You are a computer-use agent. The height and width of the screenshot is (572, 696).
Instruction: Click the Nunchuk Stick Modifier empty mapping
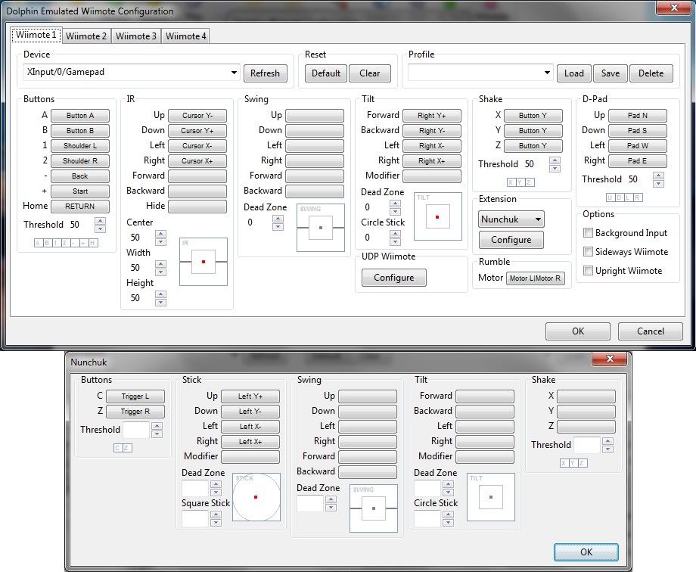point(250,456)
